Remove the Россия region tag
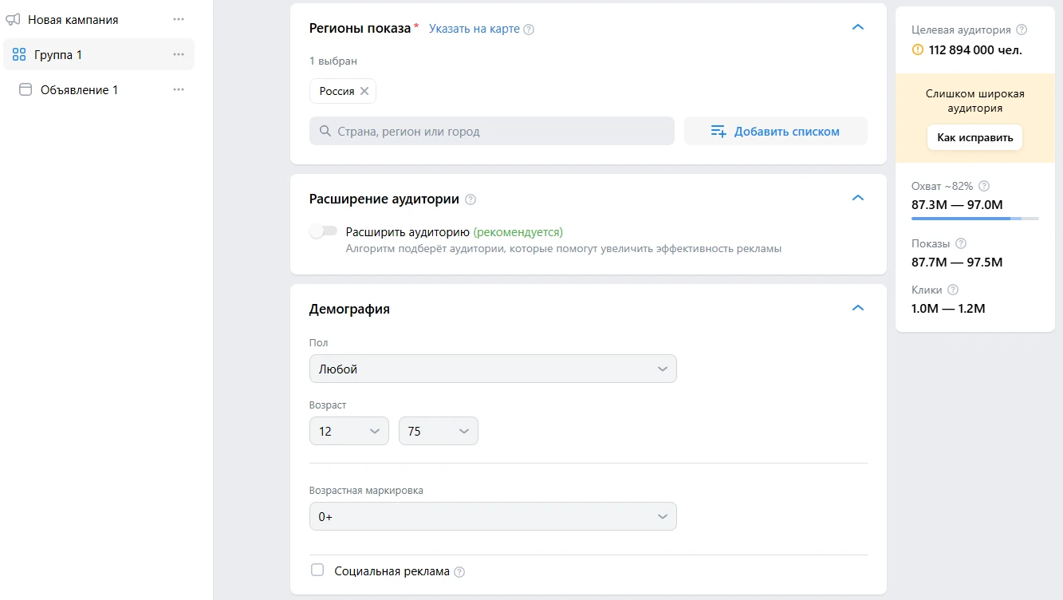Viewport: 1063px width, 600px height. coord(364,91)
